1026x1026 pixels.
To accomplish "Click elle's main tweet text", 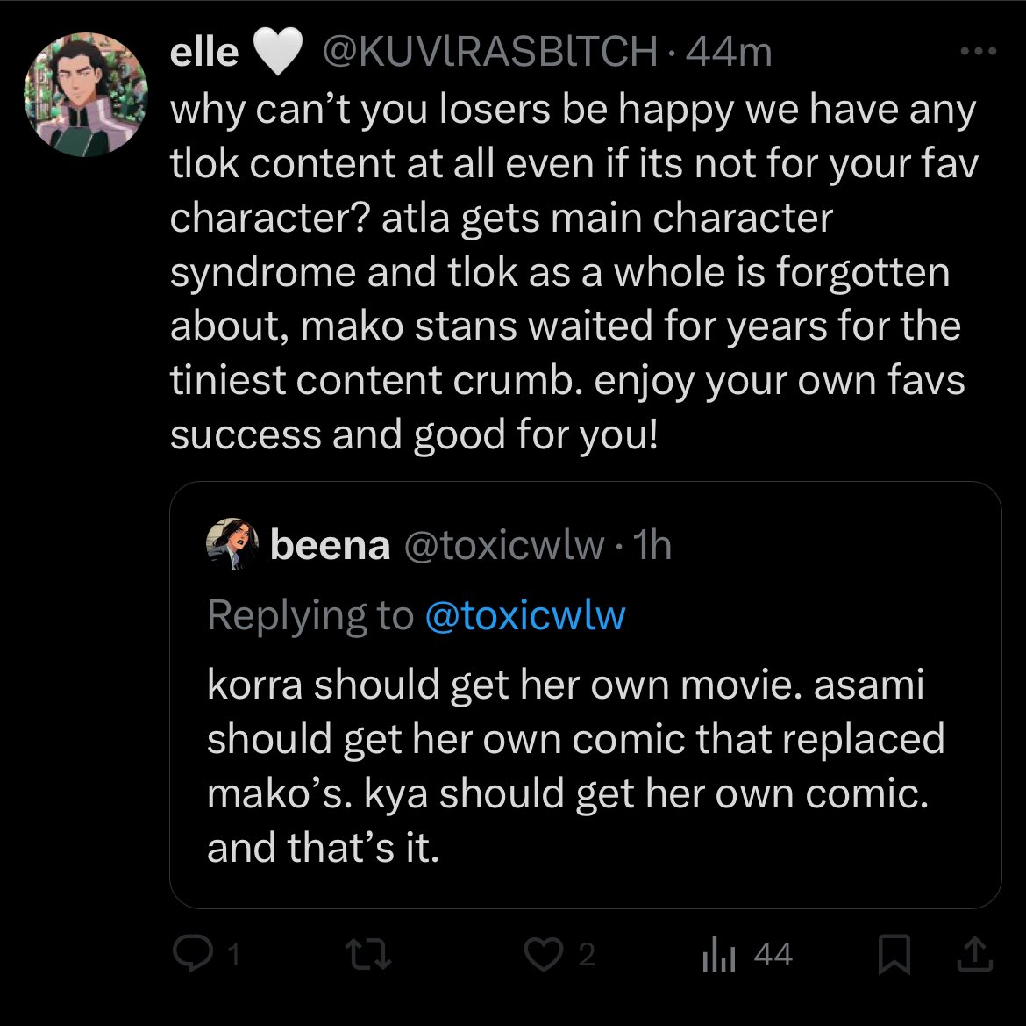I will pos(570,272).
